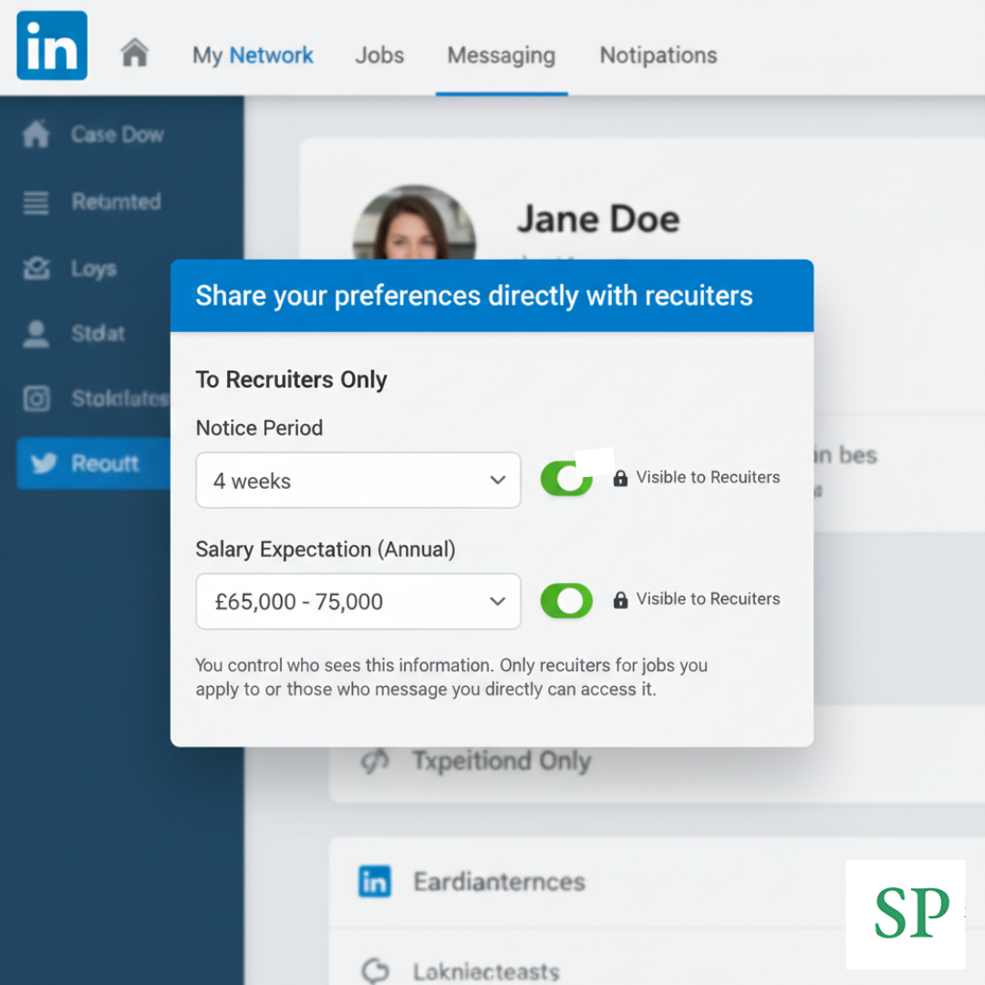The image size is (985, 985).
Task: Expand the Txpeitiond Only section
Action: [501, 762]
